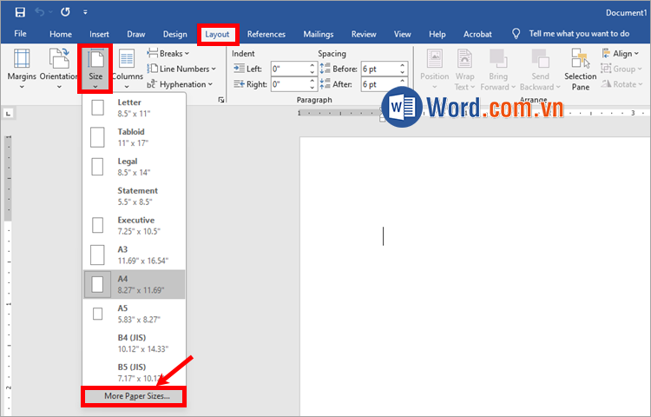Viewport: 651px width, 417px height.
Task: Click the Tell me lightbulb search
Action: (x=516, y=34)
